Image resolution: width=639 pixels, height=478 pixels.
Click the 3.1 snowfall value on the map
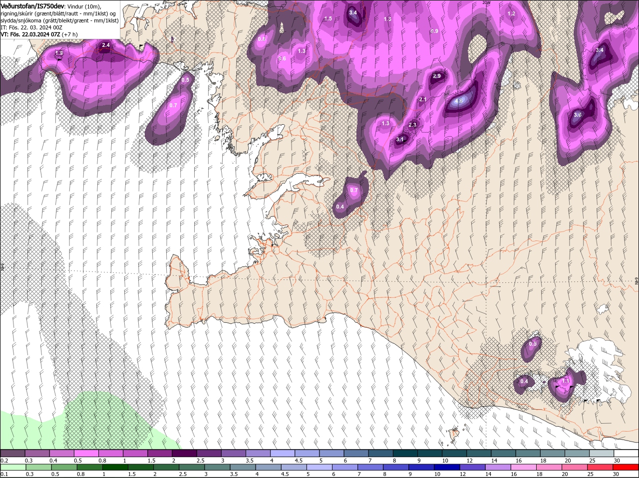pyautogui.click(x=400, y=140)
